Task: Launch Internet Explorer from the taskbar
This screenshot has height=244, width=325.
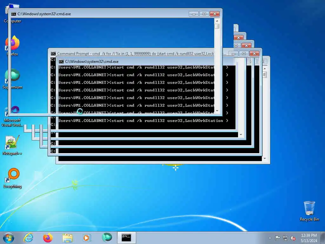Action: pyautogui.click(x=28, y=238)
